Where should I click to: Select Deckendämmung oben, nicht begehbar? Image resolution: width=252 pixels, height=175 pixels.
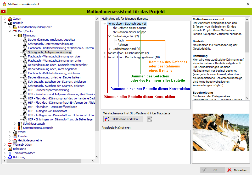click(53, 69)
